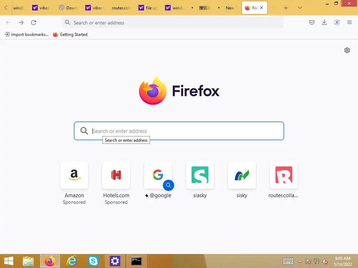Open the Windows Start menu
The width and height of the screenshot is (358, 268).
click(x=9, y=261)
